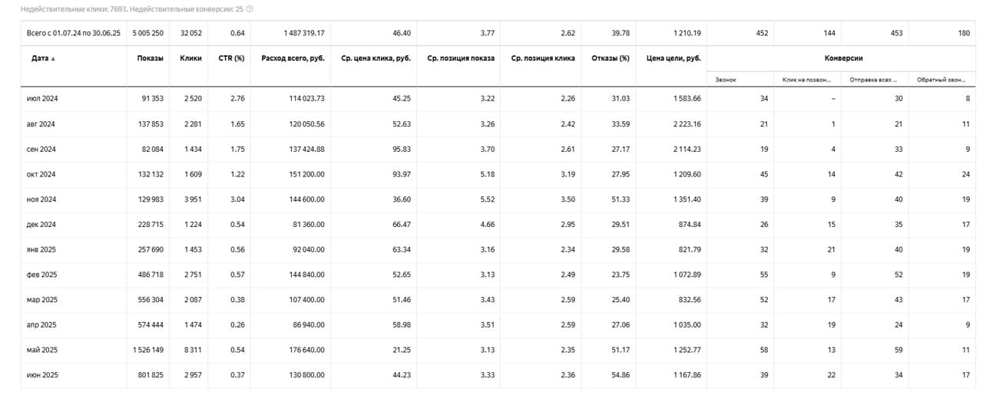
Task: Select the дек 2024 row label
Action: tap(41, 225)
